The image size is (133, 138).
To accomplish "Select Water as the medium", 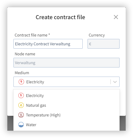I will coord(66,125).
